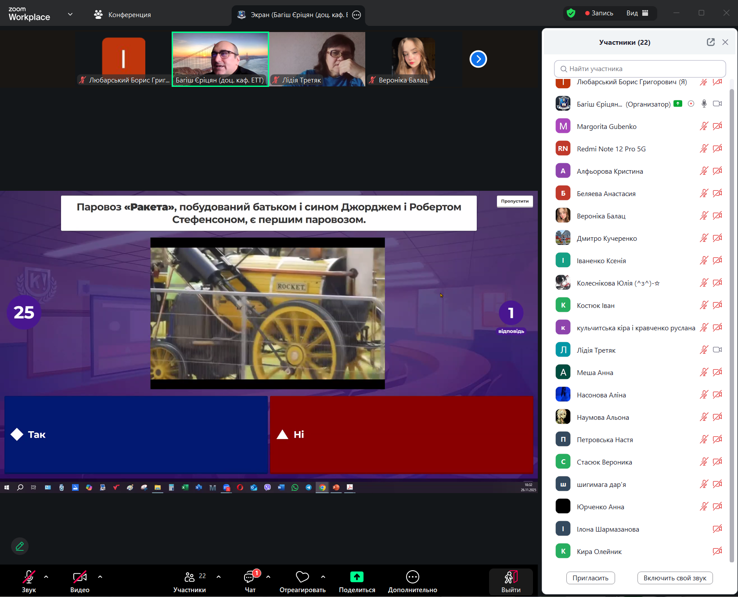Click Windows Start button in shared screen
This screenshot has width=738, height=597.
tap(7, 487)
